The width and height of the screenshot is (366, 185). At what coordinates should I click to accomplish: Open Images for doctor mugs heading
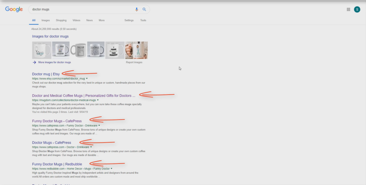click(50, 36)
